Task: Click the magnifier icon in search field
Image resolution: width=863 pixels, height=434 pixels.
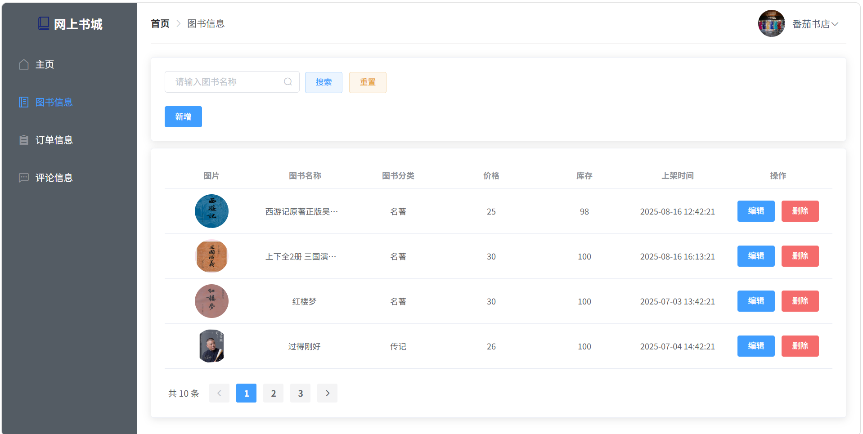Action: (x=288, y=82)
